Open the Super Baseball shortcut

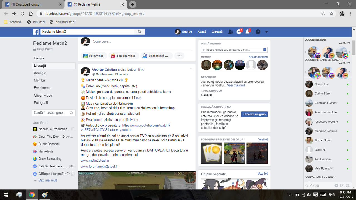[49, 144]
